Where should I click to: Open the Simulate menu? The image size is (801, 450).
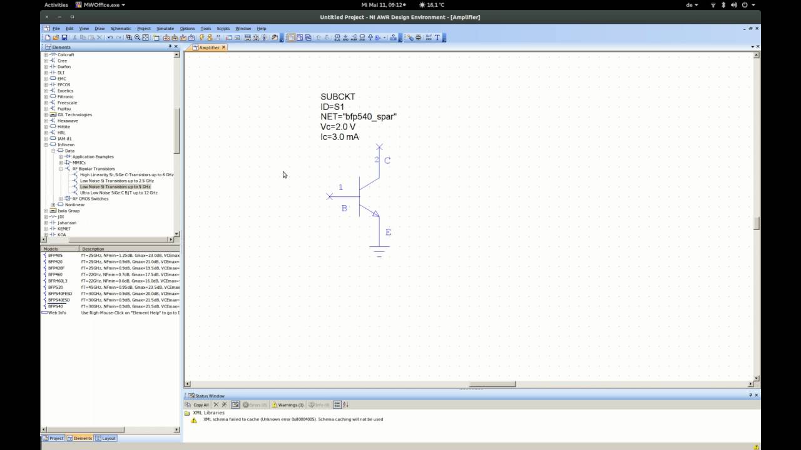click(x=165, y=28)
